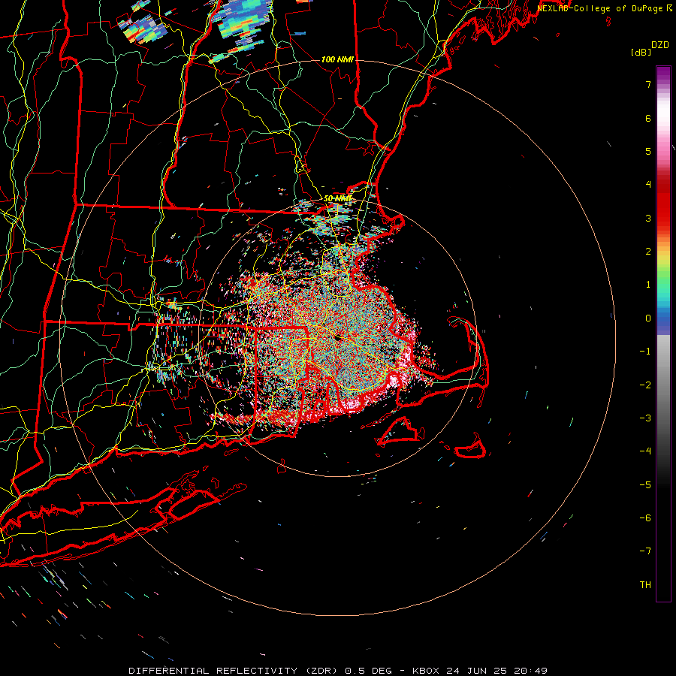Screen dimensions: 676x676
Task: Click the 0 value on the scale
Action: click(x=648, y=318)
